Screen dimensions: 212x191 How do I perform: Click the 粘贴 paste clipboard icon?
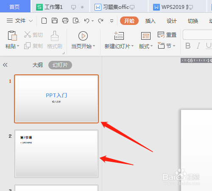coord(12,35)
